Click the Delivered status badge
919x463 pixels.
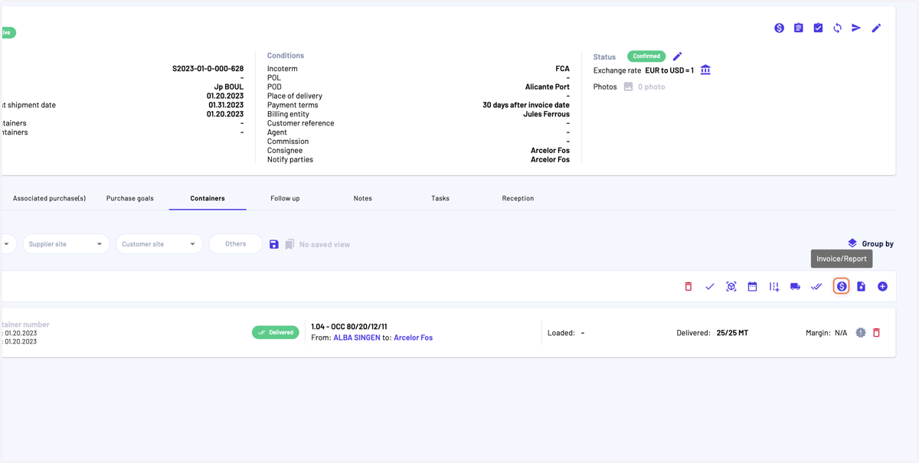click(x=276, y=333)
